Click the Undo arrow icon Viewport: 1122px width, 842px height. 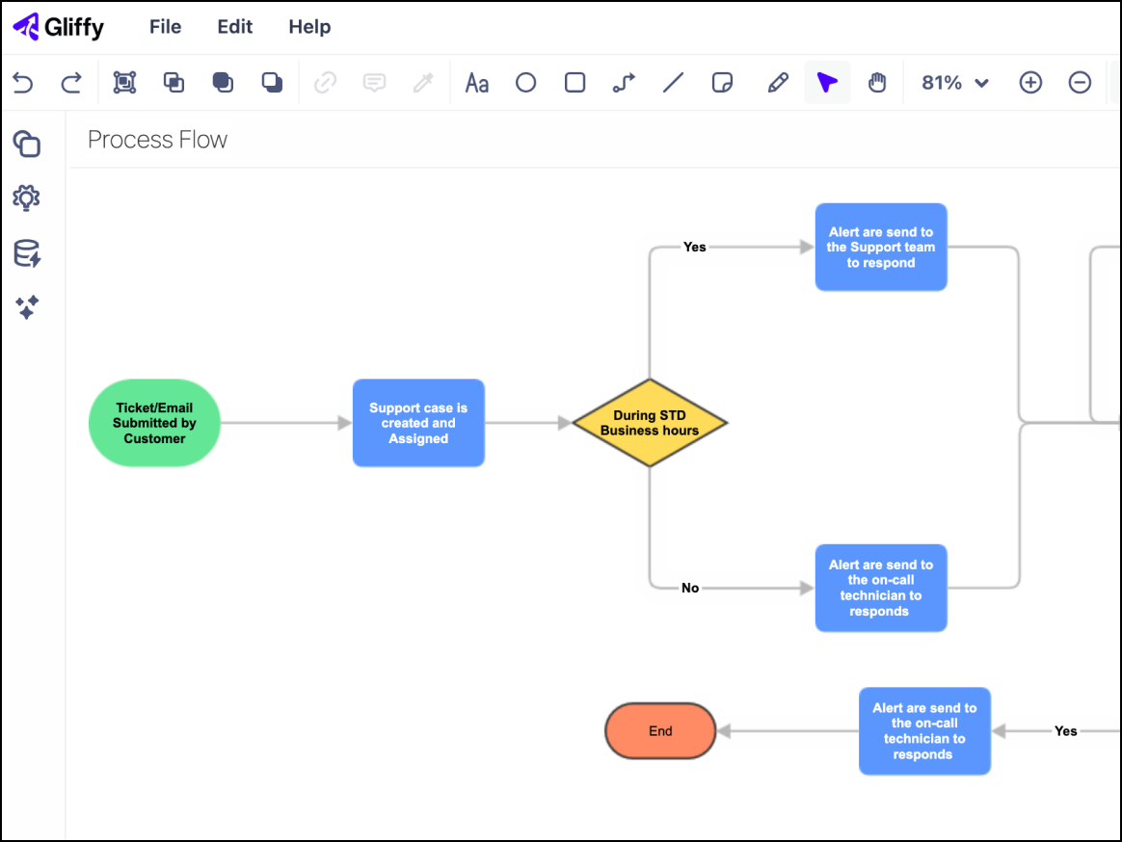23,83
